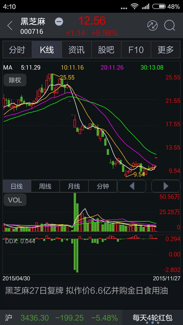Select 日线 daily period

(17, 186)
